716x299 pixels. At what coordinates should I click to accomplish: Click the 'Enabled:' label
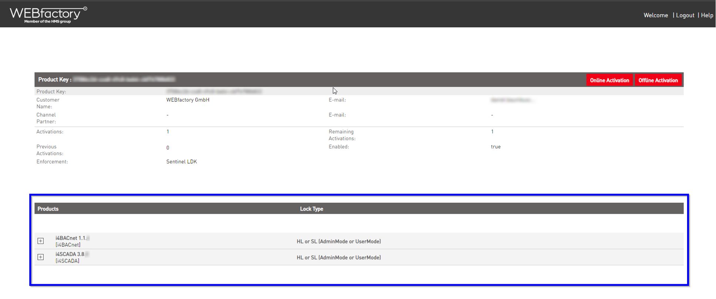(339, 147)
